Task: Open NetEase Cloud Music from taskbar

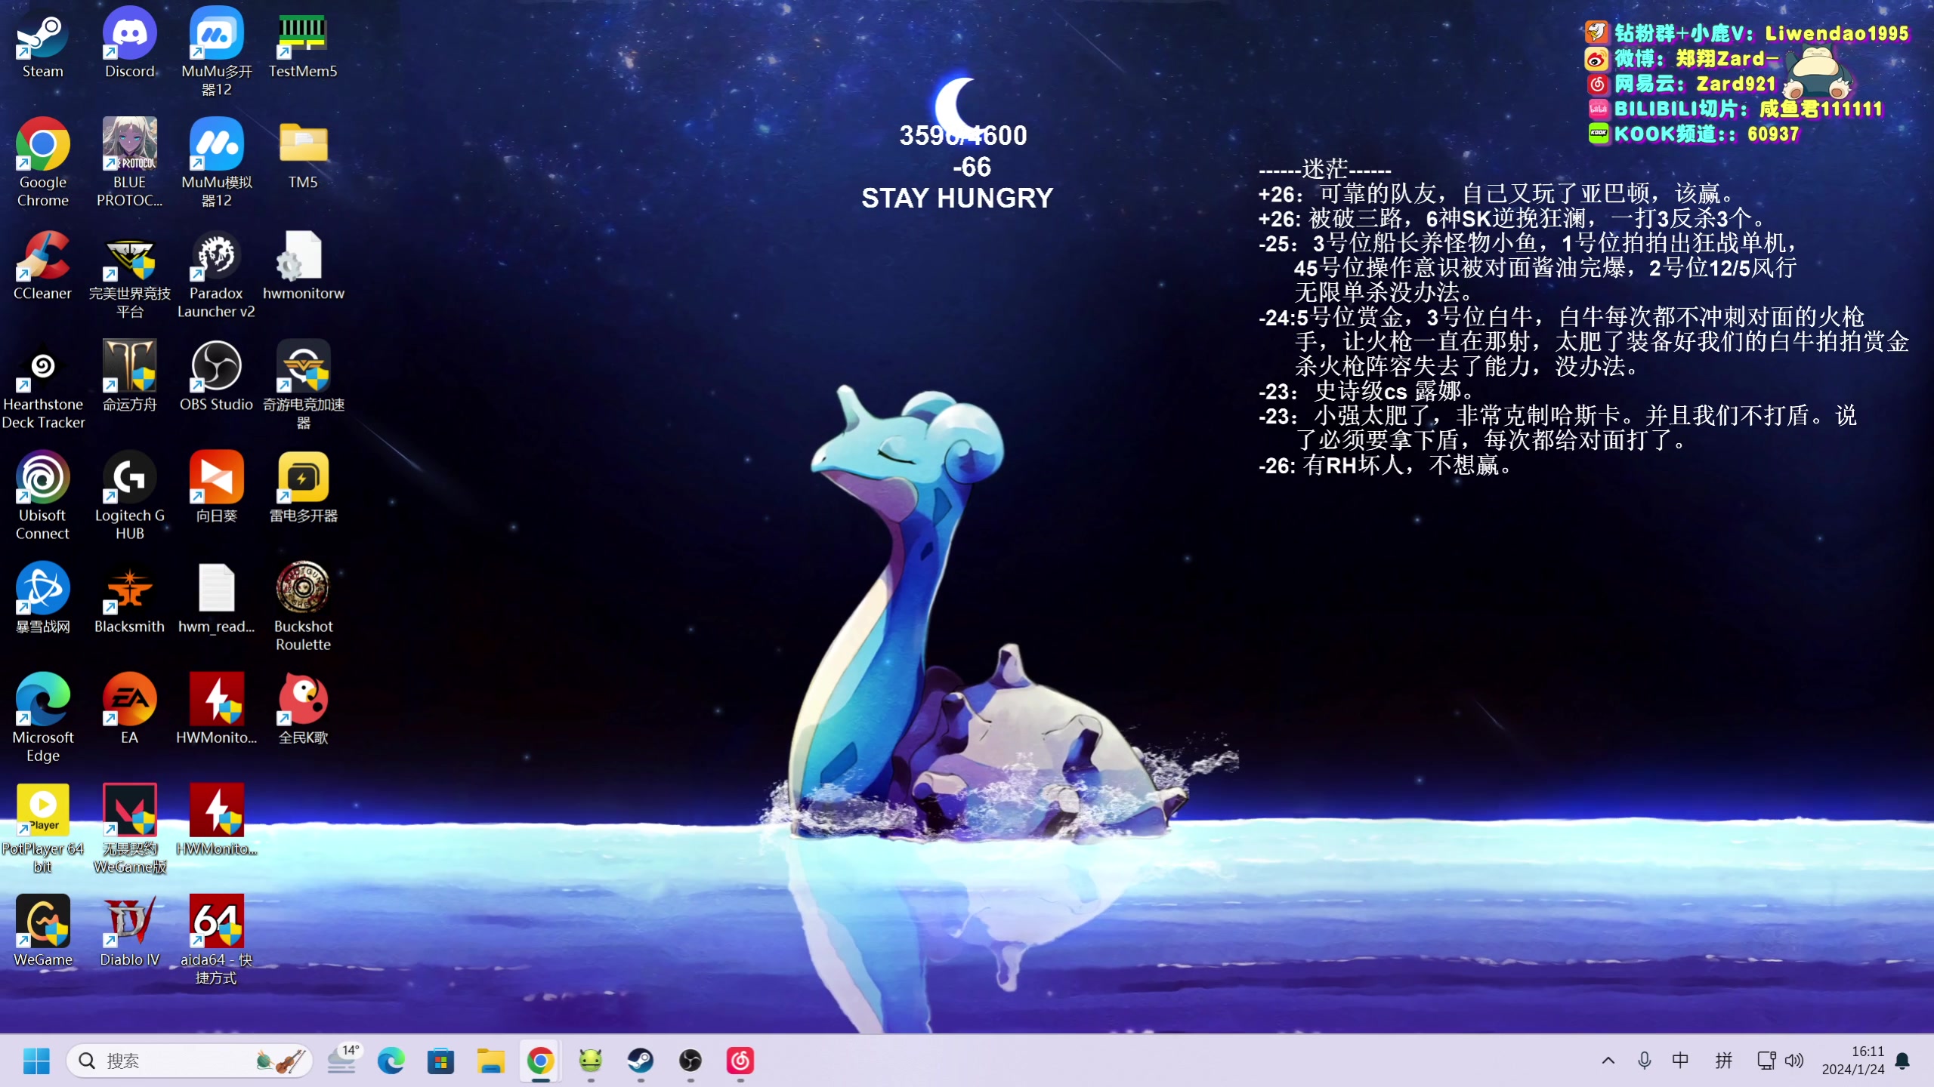Action: [x=740, y=1061]
